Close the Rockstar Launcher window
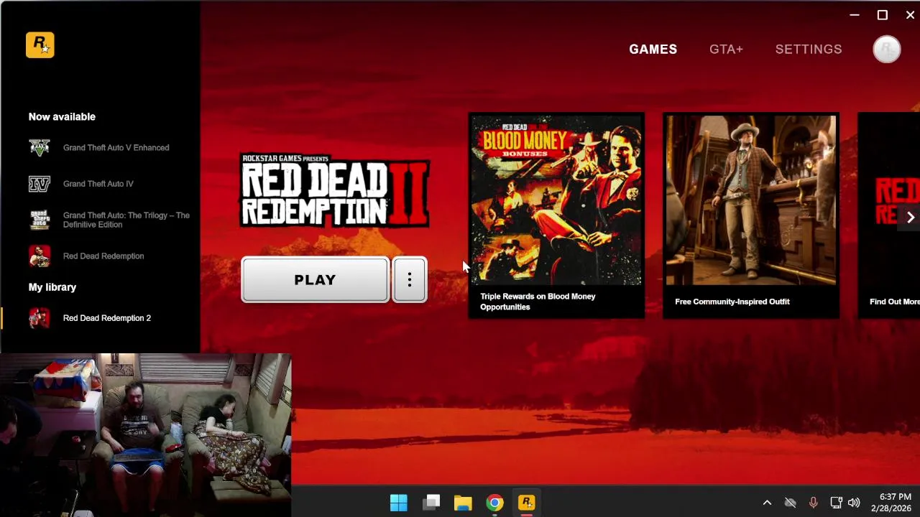The image size is (920, 517). pos(910,15)
